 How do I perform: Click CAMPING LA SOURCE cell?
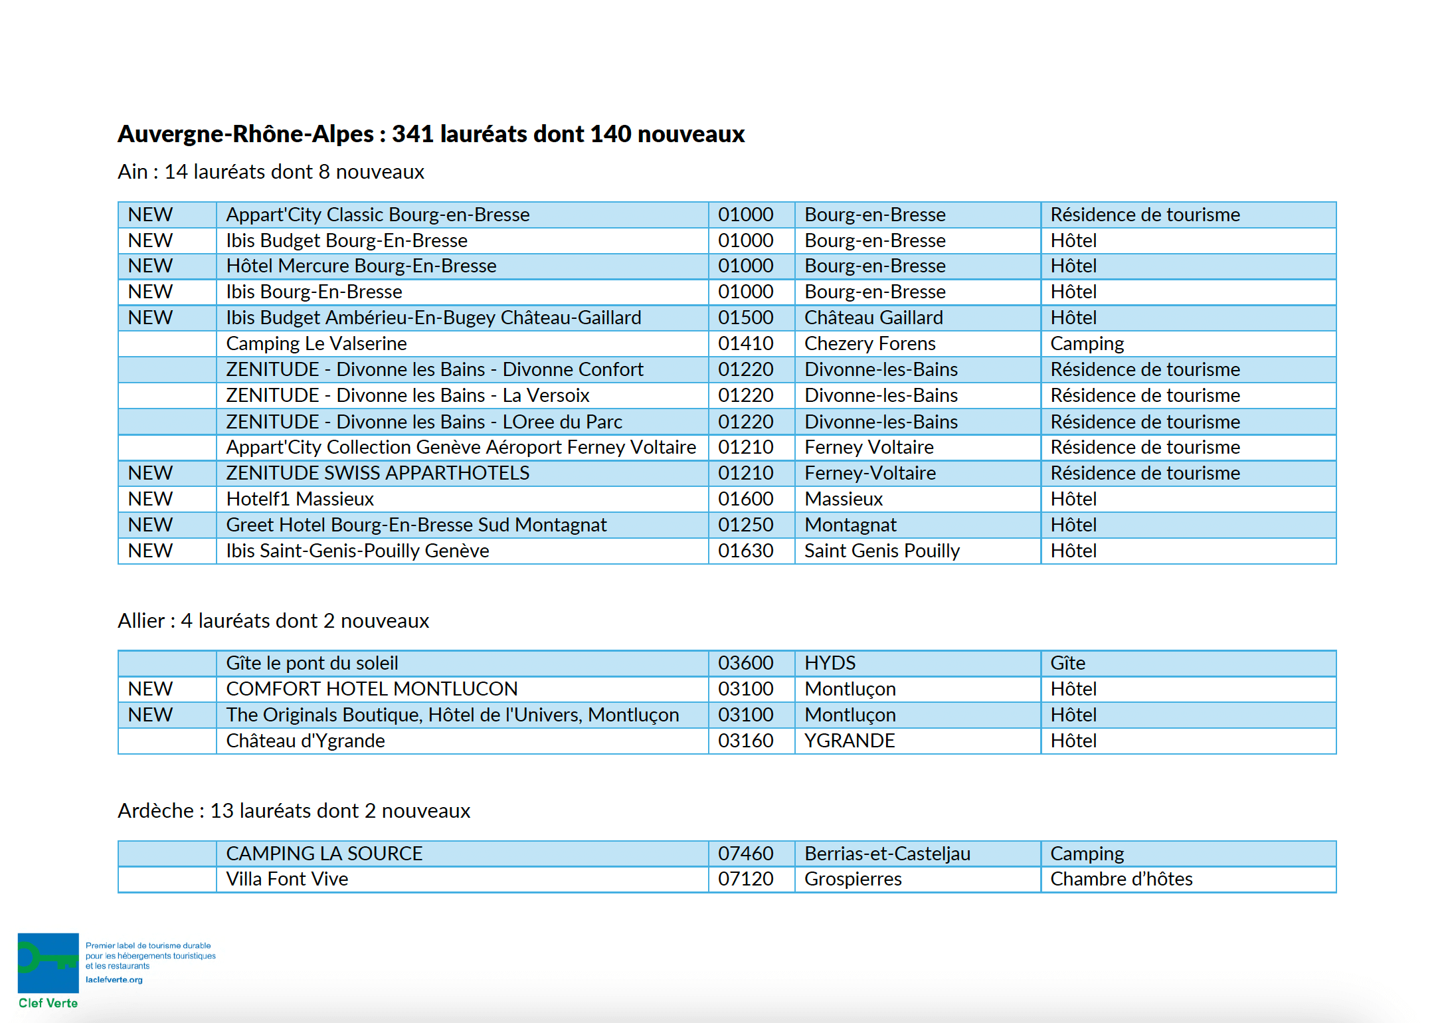pyautogui.click(x=462, y=854)
